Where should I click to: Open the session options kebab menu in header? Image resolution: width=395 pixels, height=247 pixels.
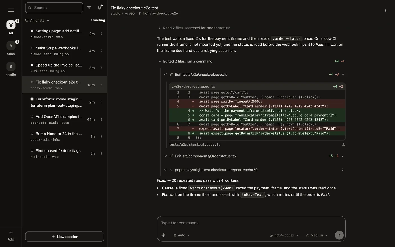(386, 10)
